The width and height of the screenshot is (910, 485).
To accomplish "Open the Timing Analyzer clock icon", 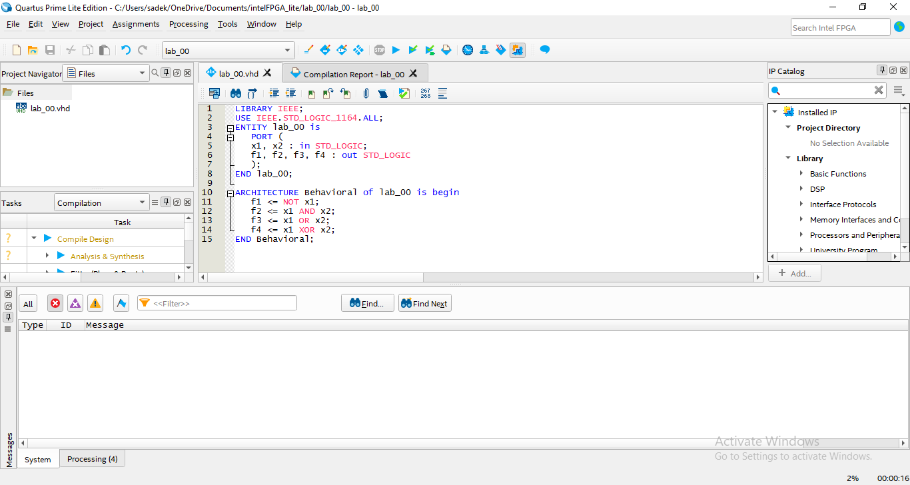I will [x=468, y=50].
